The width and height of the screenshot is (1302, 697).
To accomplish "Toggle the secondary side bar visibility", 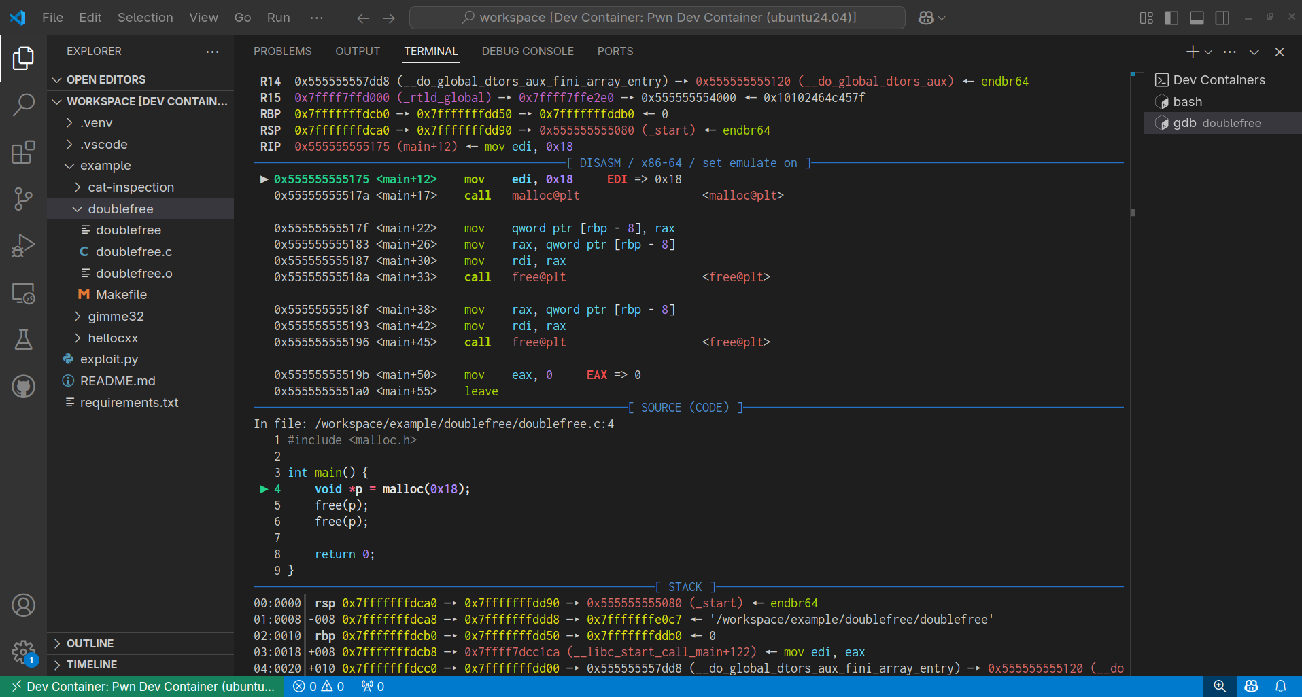I will 1222,18.
